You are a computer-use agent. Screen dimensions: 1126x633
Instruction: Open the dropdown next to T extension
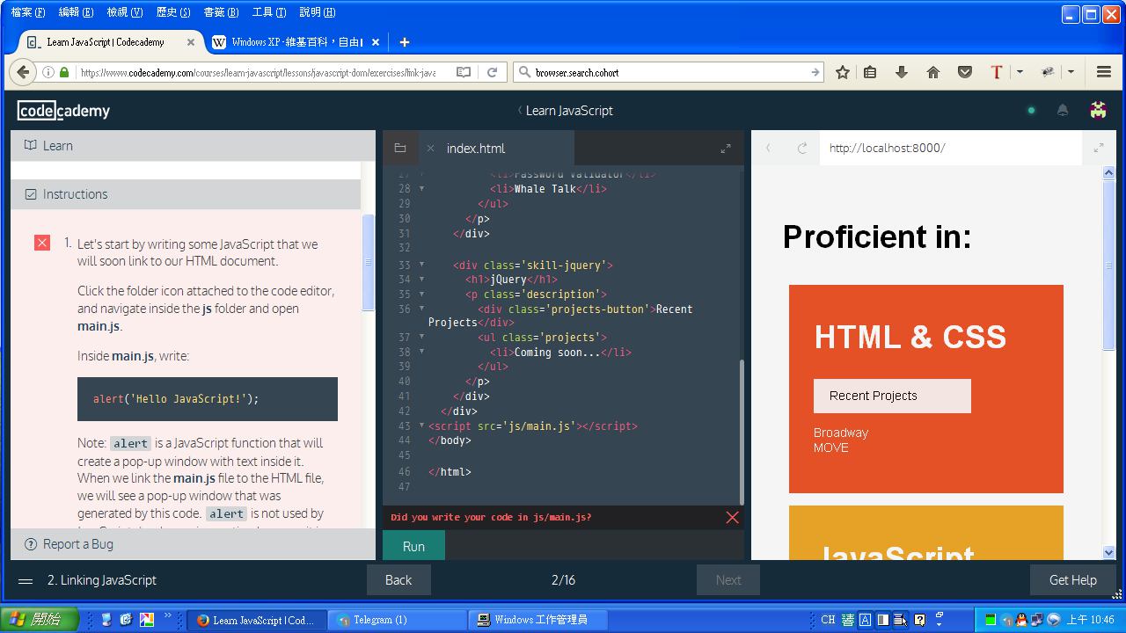coord(1020,72)
